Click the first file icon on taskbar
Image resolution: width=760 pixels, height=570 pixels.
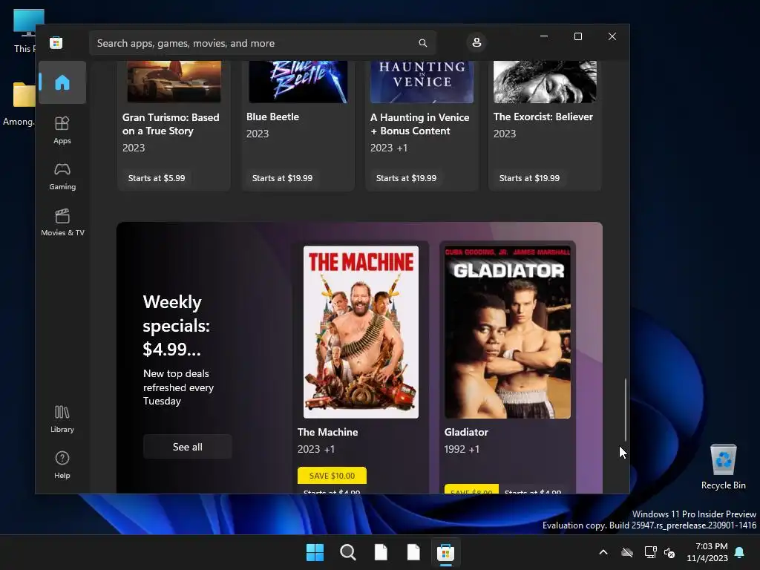click(x=381, y=552)
